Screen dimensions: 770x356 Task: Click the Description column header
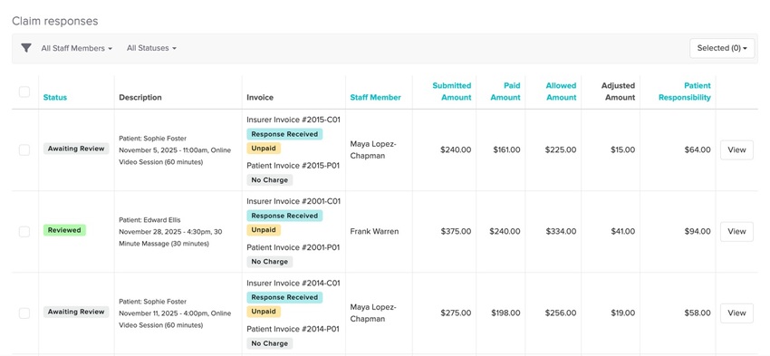[140, 97]
